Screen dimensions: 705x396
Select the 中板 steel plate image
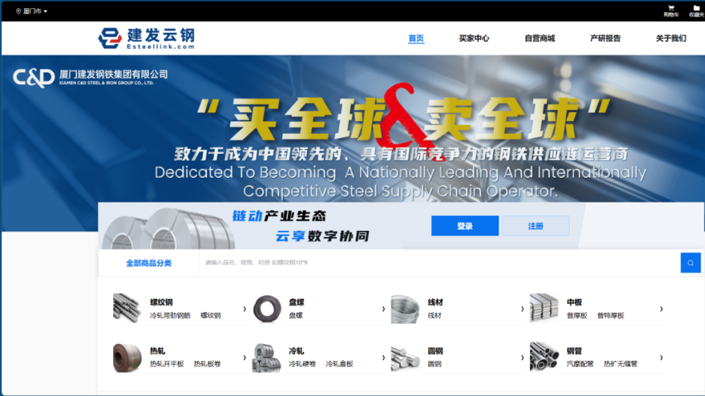click(544, 308)
